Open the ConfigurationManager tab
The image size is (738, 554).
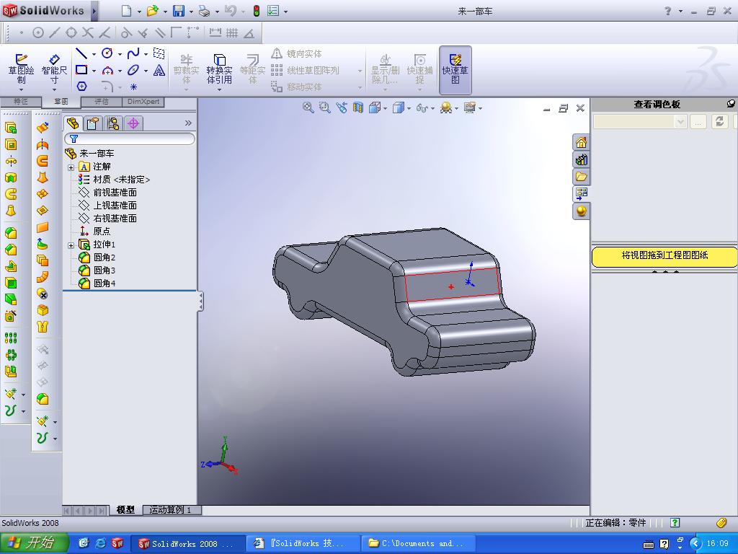[113, 123]
